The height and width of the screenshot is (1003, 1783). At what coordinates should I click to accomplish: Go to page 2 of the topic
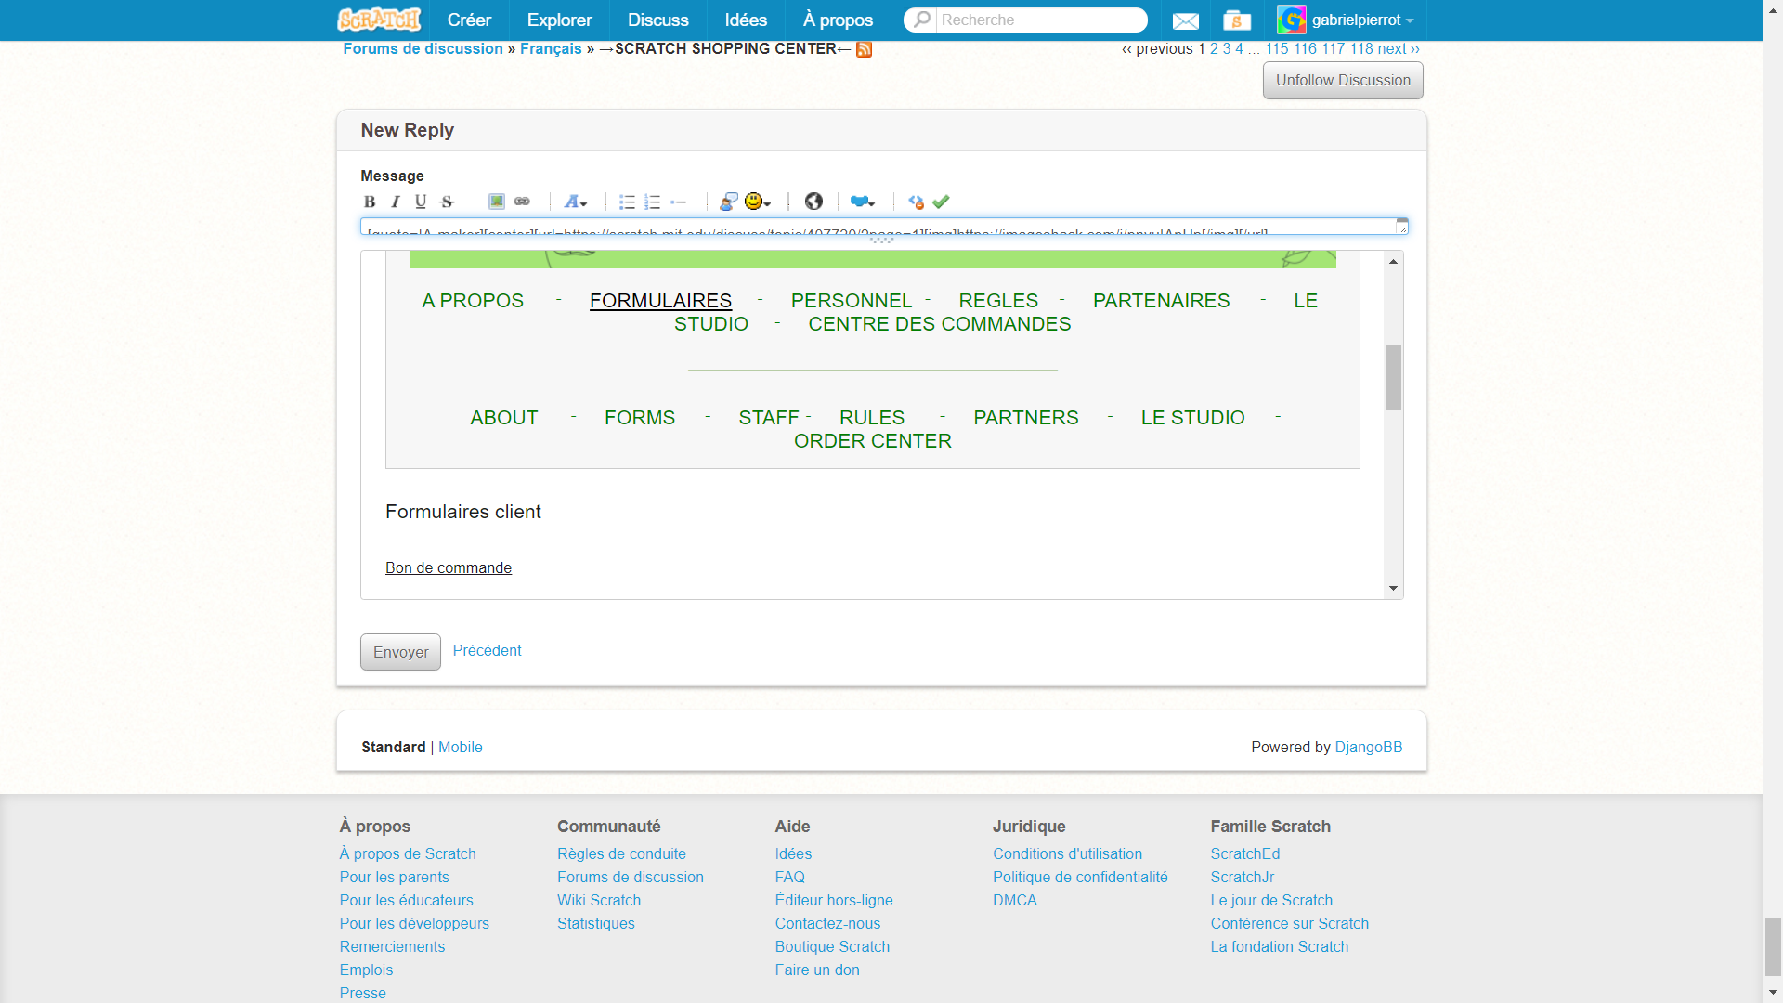tap(1214, 48)
